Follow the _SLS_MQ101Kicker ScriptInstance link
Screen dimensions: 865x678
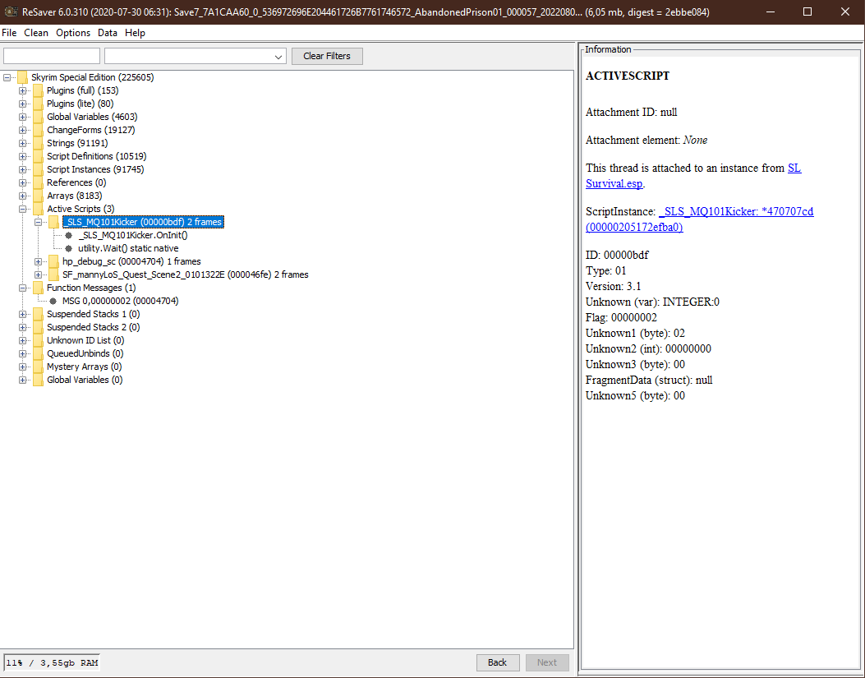(700, 219)
